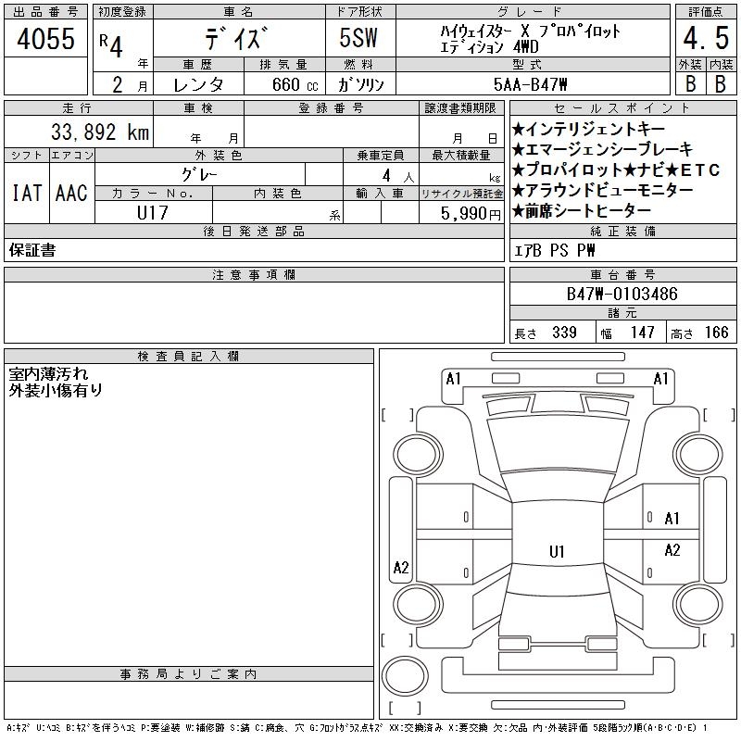
Task: Select vehicle history レンタ
Action: (x=198, y=84)
